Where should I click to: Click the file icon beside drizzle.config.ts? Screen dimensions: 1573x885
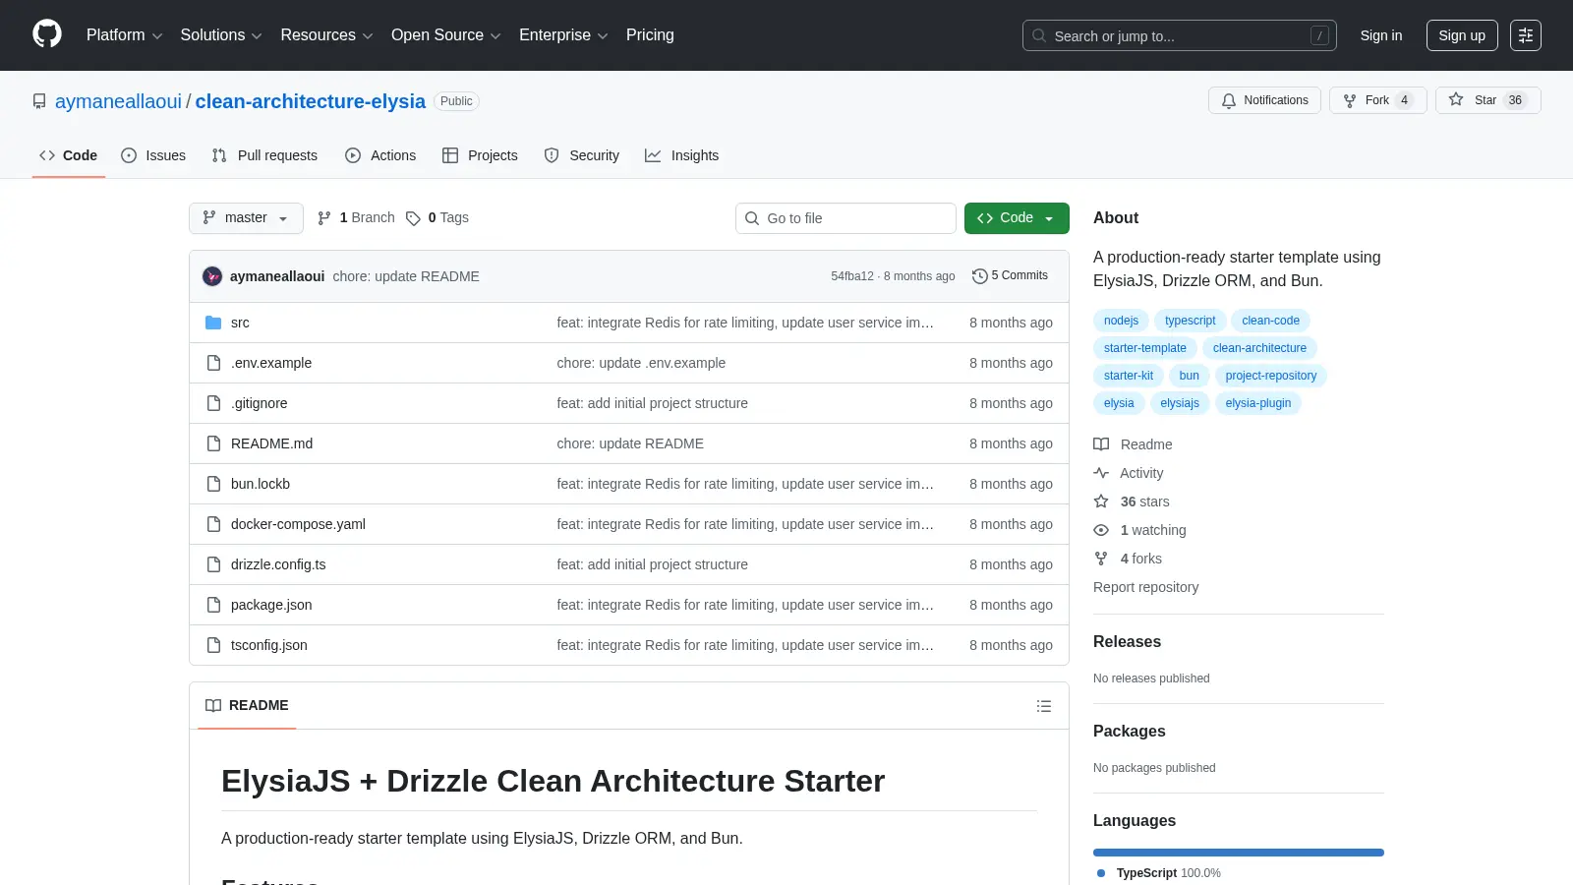pyautogui.click(x=213, y=564)
